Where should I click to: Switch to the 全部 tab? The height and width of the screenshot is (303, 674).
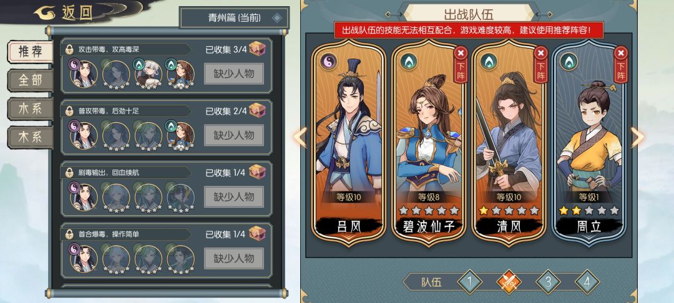click(x=31, y=80)
